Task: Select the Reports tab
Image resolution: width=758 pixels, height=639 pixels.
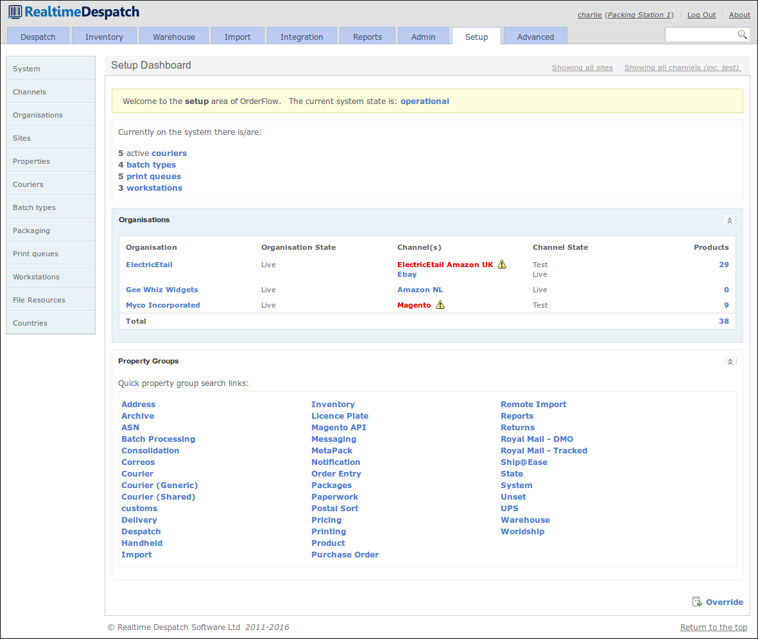Action: [x=367, y=36]
